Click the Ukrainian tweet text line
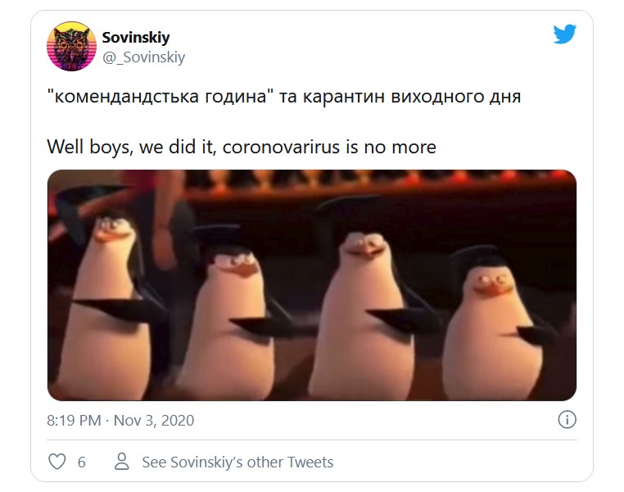The image size is (624, 492). (283, 97)
